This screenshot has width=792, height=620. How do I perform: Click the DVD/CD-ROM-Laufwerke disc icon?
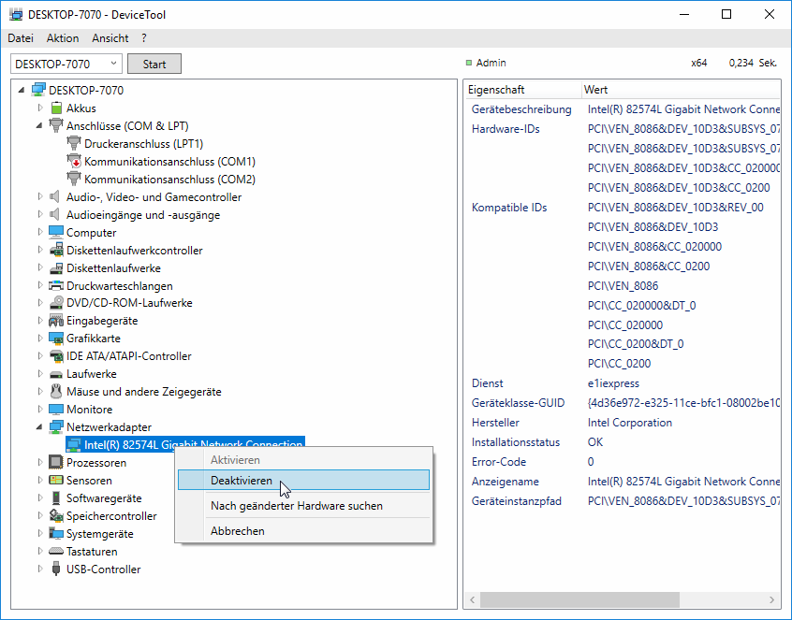pyautogui.click(x=56, y=303)
